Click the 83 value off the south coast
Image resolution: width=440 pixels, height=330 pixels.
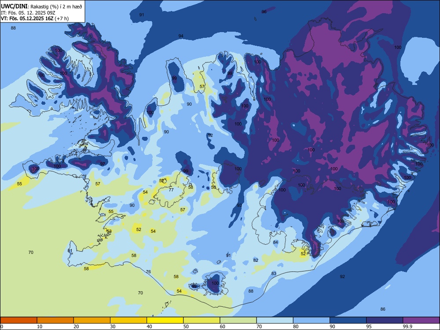(274, 273)
